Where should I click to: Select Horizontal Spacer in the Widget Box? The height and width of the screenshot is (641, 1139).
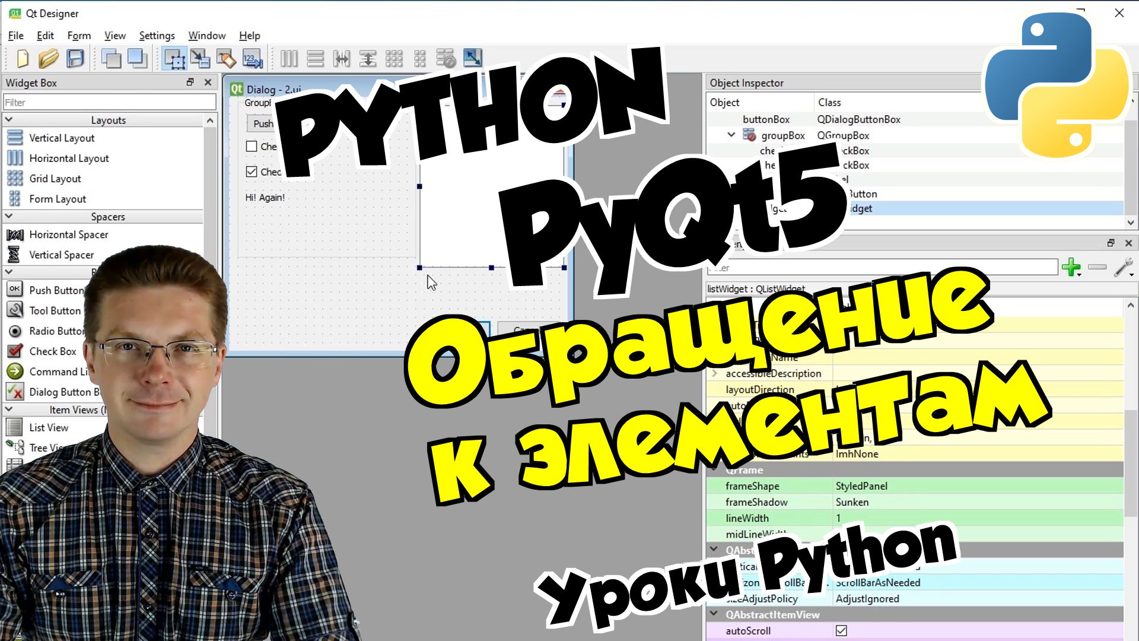[x=69, y=234]
